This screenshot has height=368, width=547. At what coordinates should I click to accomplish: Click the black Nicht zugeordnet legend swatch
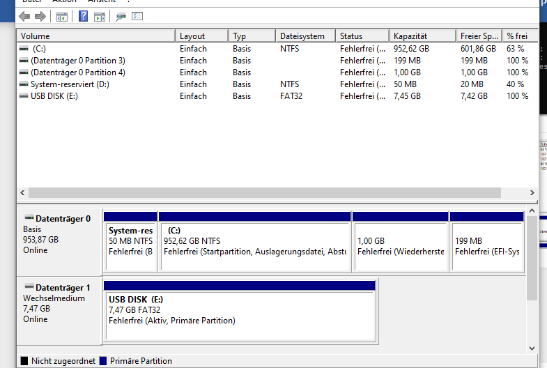(24, 360)
